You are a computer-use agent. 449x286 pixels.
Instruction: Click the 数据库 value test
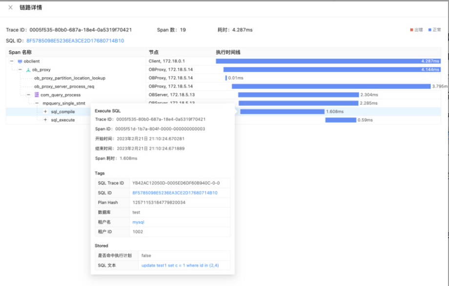136,212
